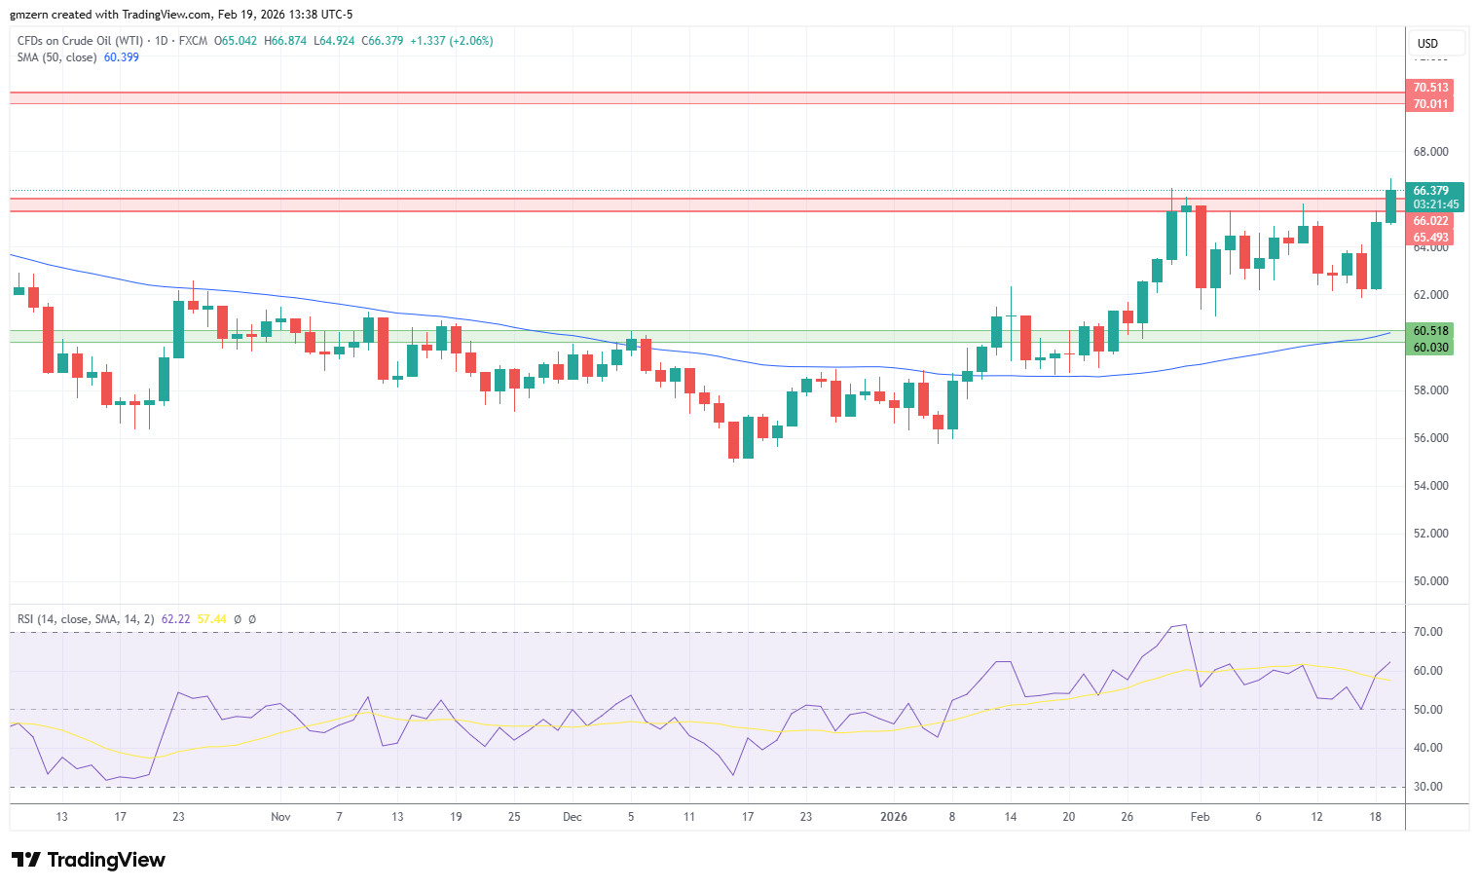
Task: Select the upper red resistance zone near 70
Action: (707, 98)
